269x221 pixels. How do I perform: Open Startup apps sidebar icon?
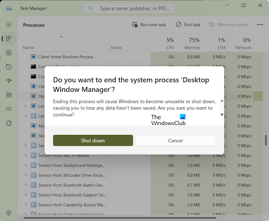coord(9,81)
